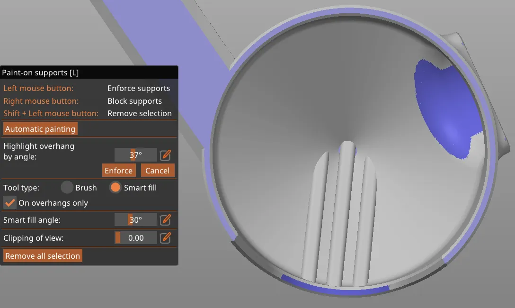515x308 pixels.
Task: Click the Remove selection text
Action: [140, 113]
